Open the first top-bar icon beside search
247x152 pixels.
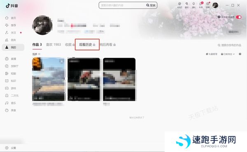pos(179,5)
